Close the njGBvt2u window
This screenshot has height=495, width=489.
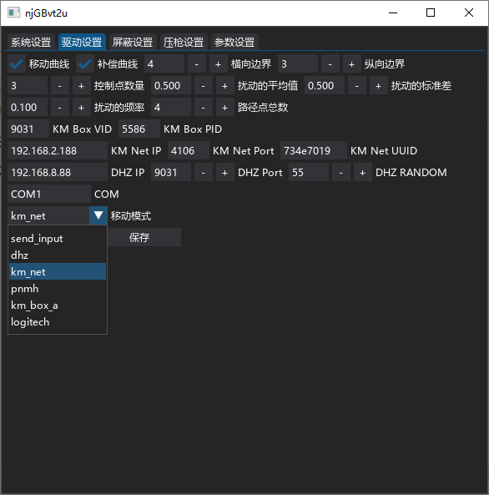click(469, 13)
